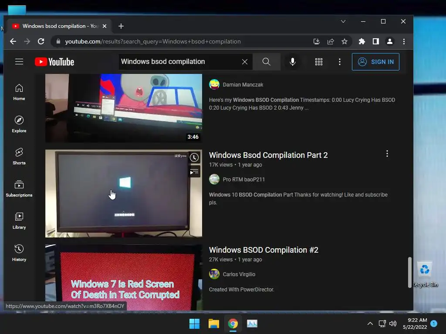Image resolution: width=446 pixels, height=334 pixels.
Task: Open History in the sidebar
Action: 19,253
